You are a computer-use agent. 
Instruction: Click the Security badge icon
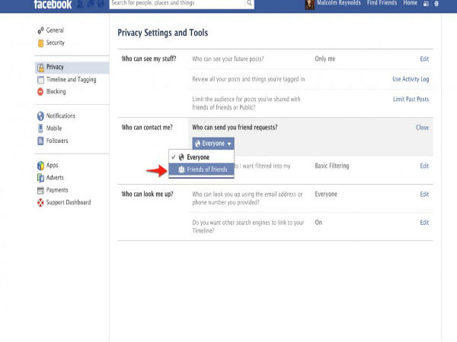(40, 43)
